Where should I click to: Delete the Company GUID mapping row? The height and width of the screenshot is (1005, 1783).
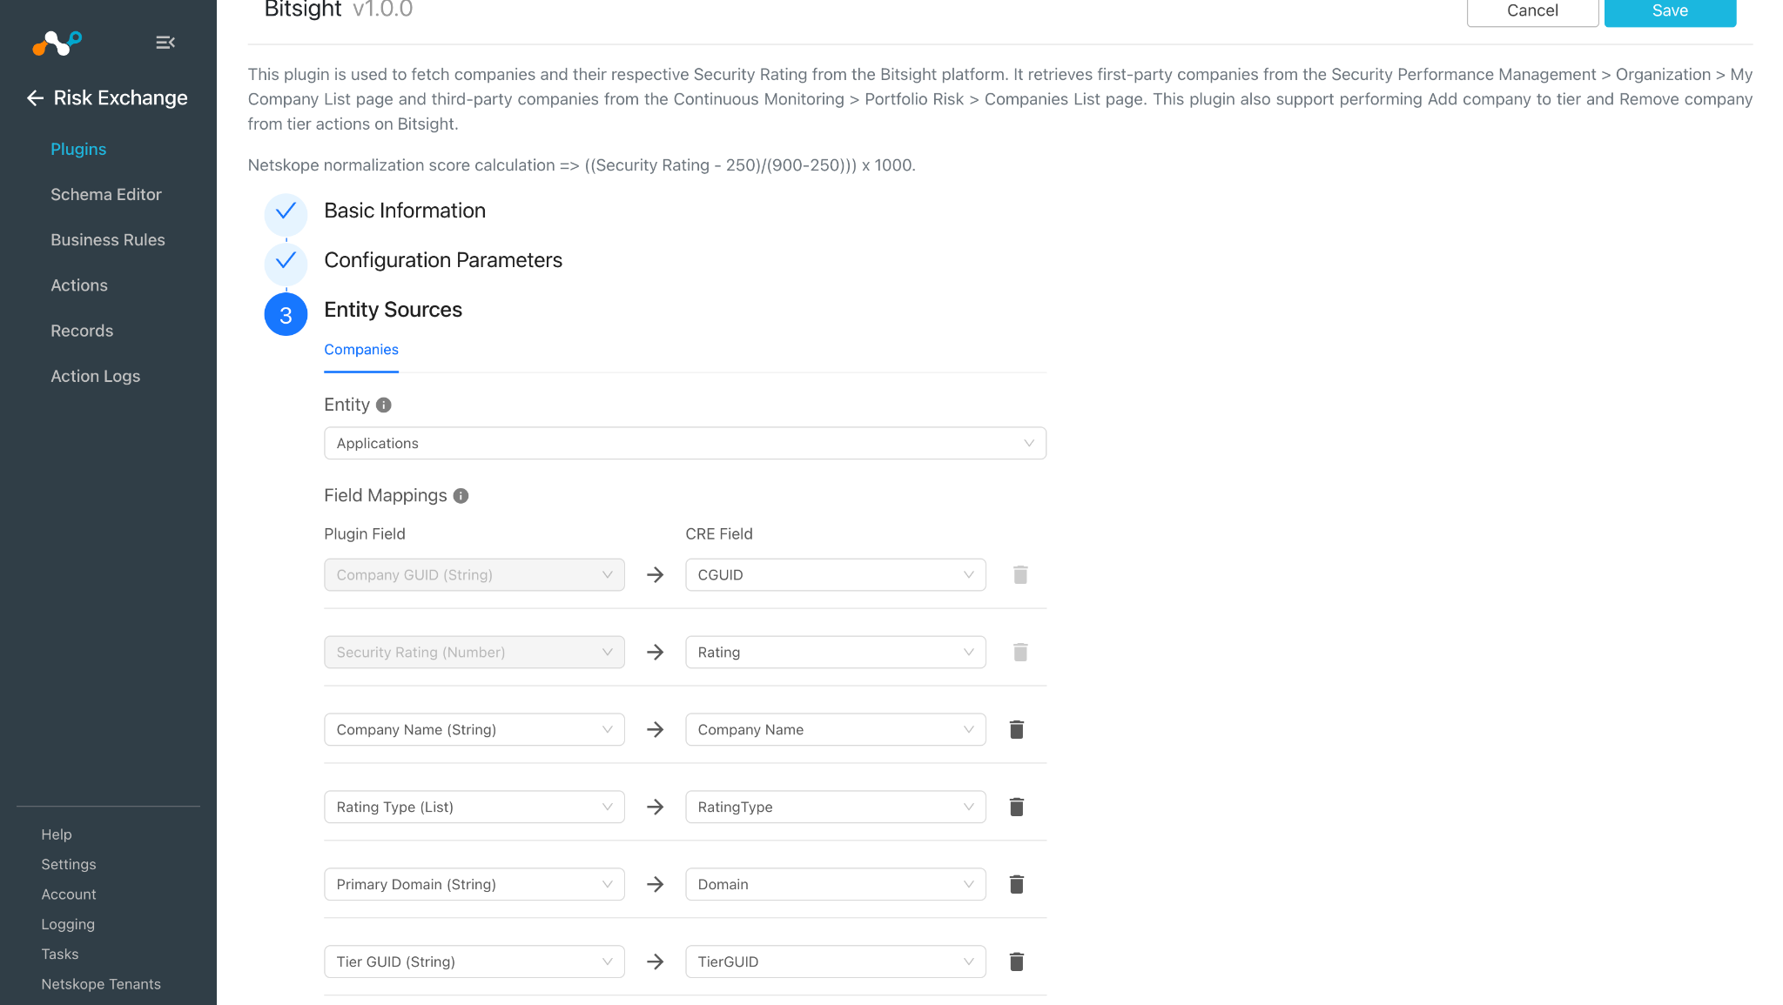pos(1020,575)
